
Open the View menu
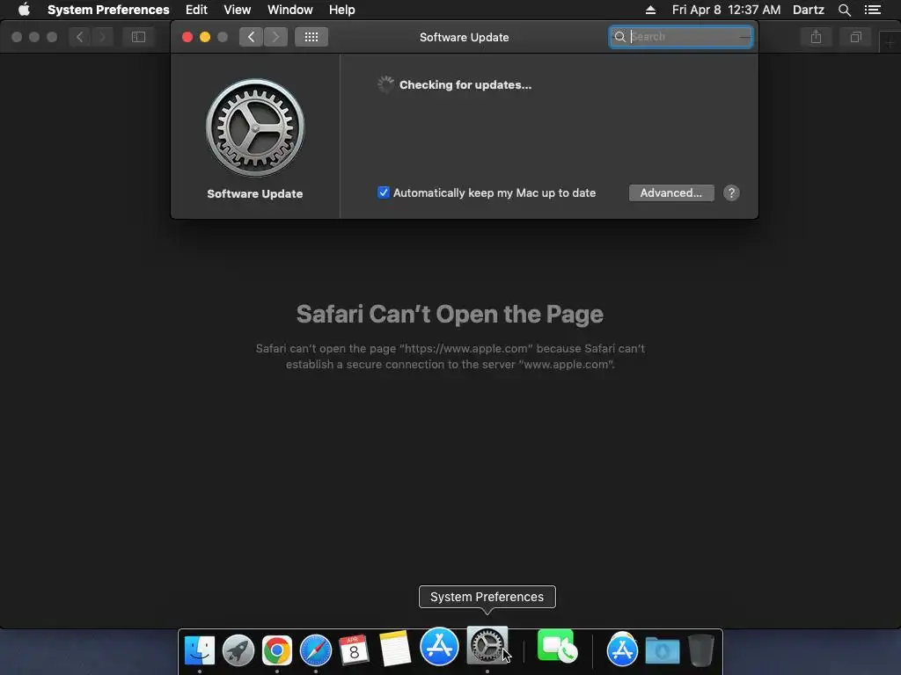tap(237, 10)
